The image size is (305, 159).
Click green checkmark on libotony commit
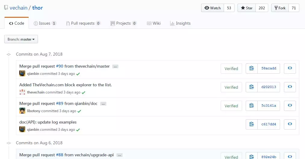[x=79, y=111]
